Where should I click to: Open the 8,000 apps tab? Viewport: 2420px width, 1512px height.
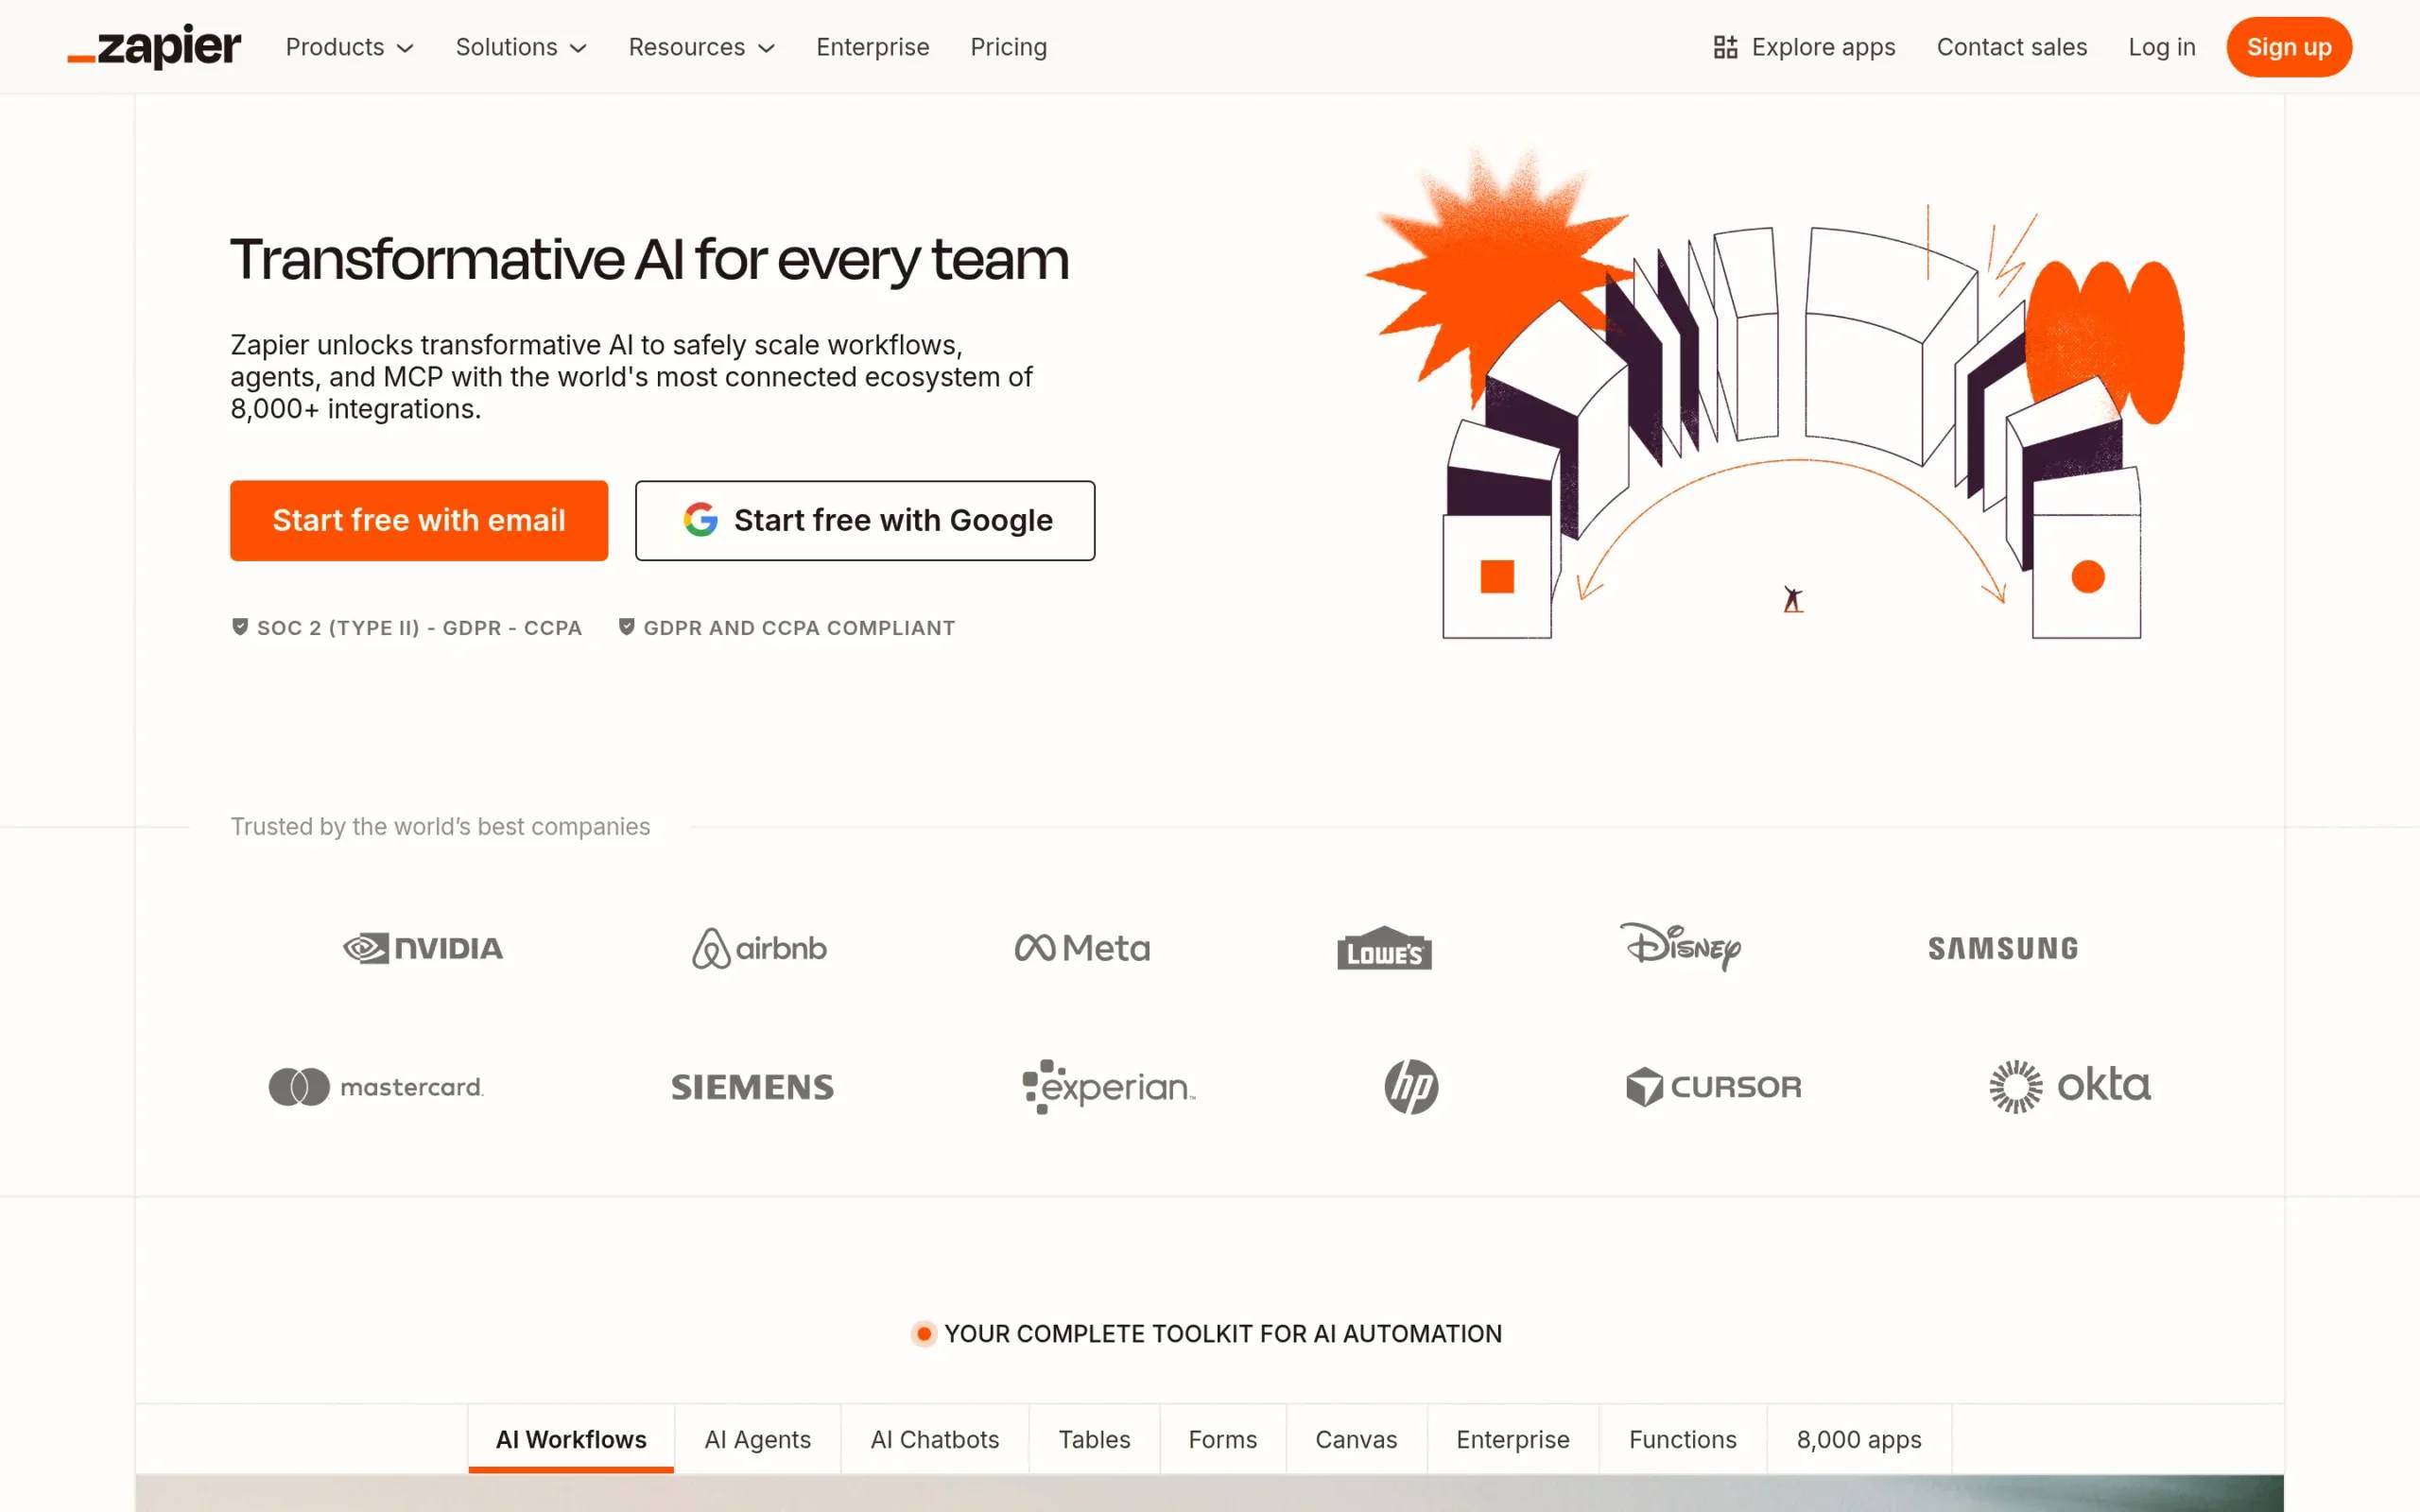(x=1858, y=1439)
